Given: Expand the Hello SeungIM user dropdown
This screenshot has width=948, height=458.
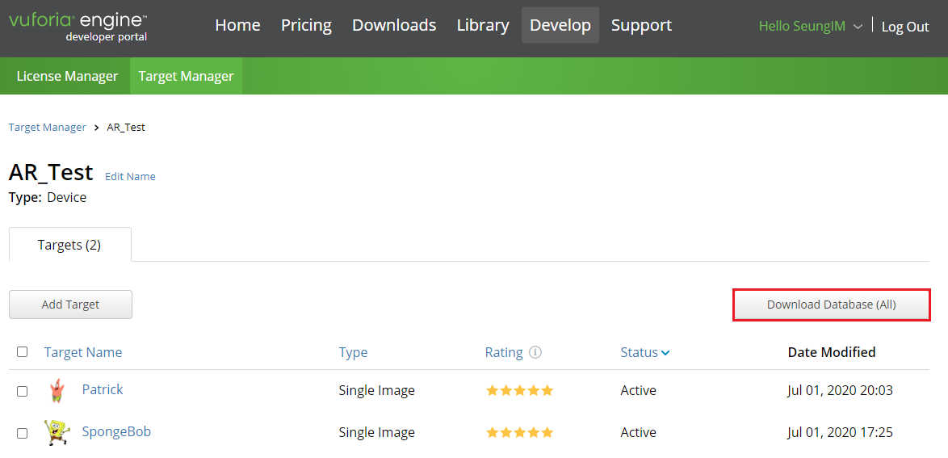Looking at the screenshot, I should 810,26.
